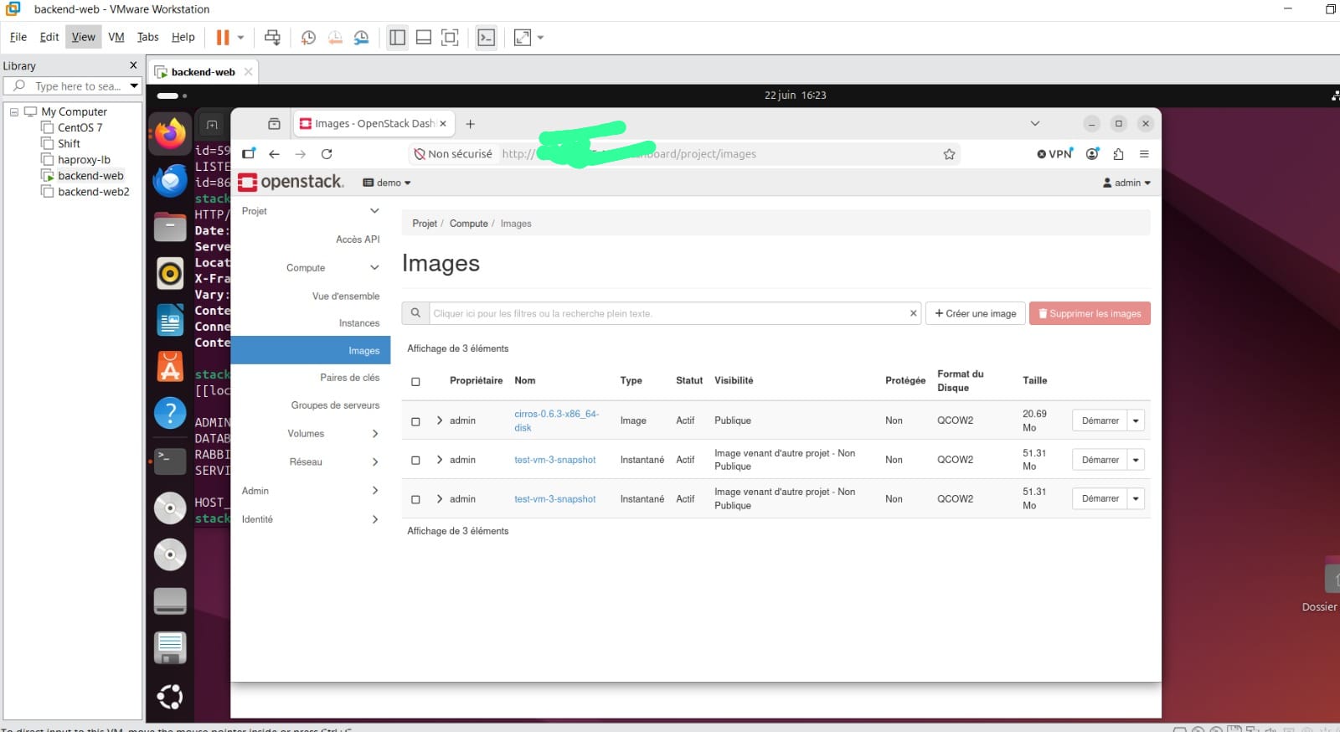1340x732 pixels.
Task: Check the first test-vm-3-snapshot row checkbox
Action: (x=415, y=460)
